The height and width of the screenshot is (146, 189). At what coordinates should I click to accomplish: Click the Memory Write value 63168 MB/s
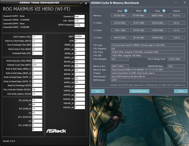coord(139,15)
